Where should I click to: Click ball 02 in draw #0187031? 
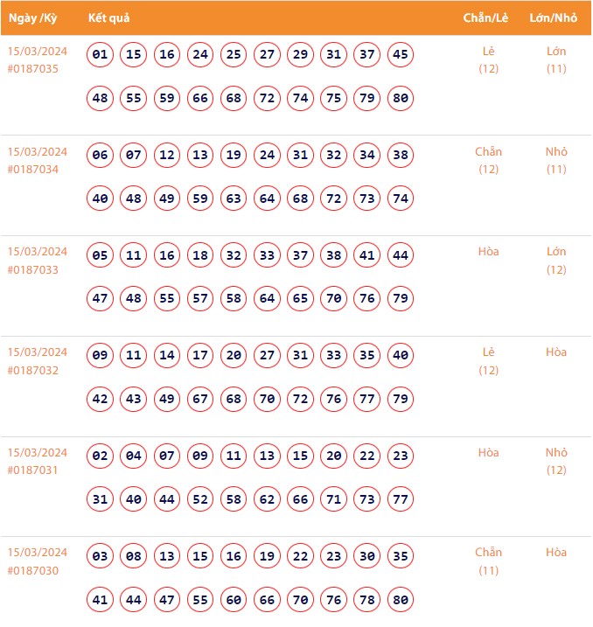coord(101,456)
